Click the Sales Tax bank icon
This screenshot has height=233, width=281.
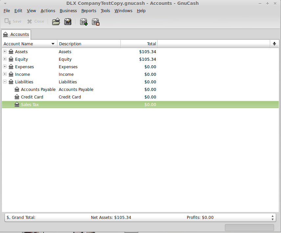point(17,104)
